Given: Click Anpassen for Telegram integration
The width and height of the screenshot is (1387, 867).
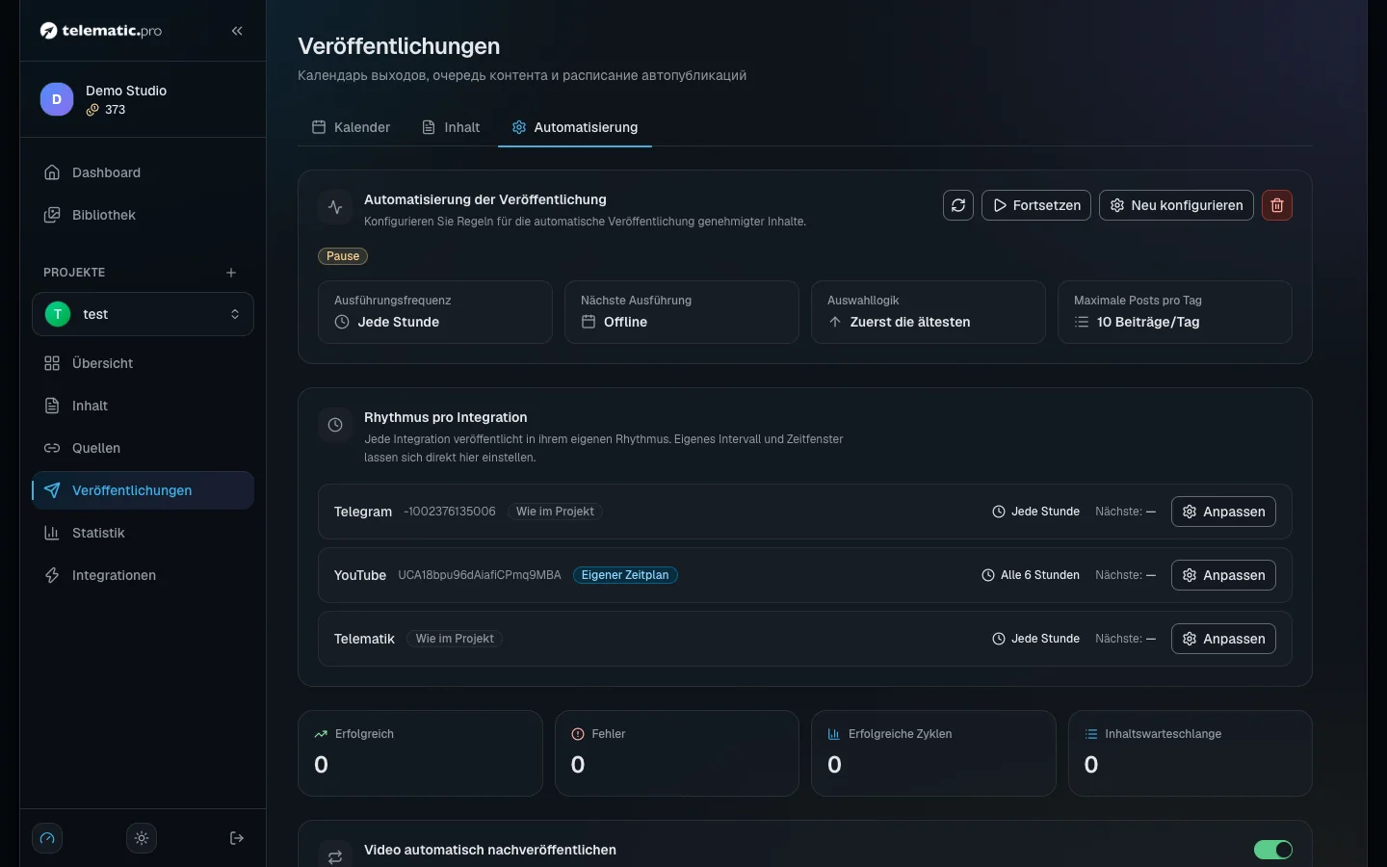Looking at the screenshot, I should click(1223, 512).
